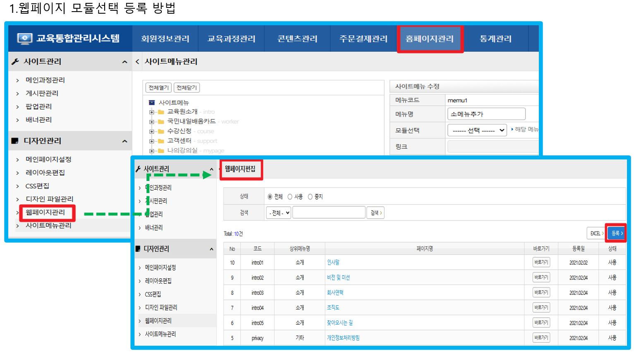Open the 모듈선택 dropdown
This screenshot has height=352, width=634.
(x=477, y=130)
